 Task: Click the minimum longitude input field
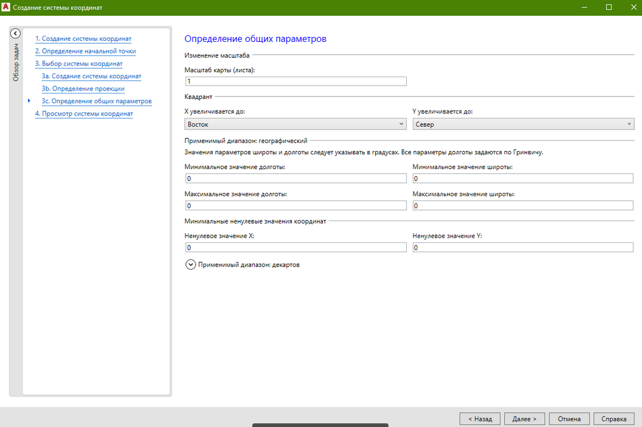pos(295,179)
